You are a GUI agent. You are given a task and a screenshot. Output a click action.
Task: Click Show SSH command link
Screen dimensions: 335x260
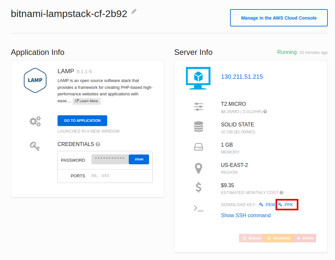[x=246, y=215]
